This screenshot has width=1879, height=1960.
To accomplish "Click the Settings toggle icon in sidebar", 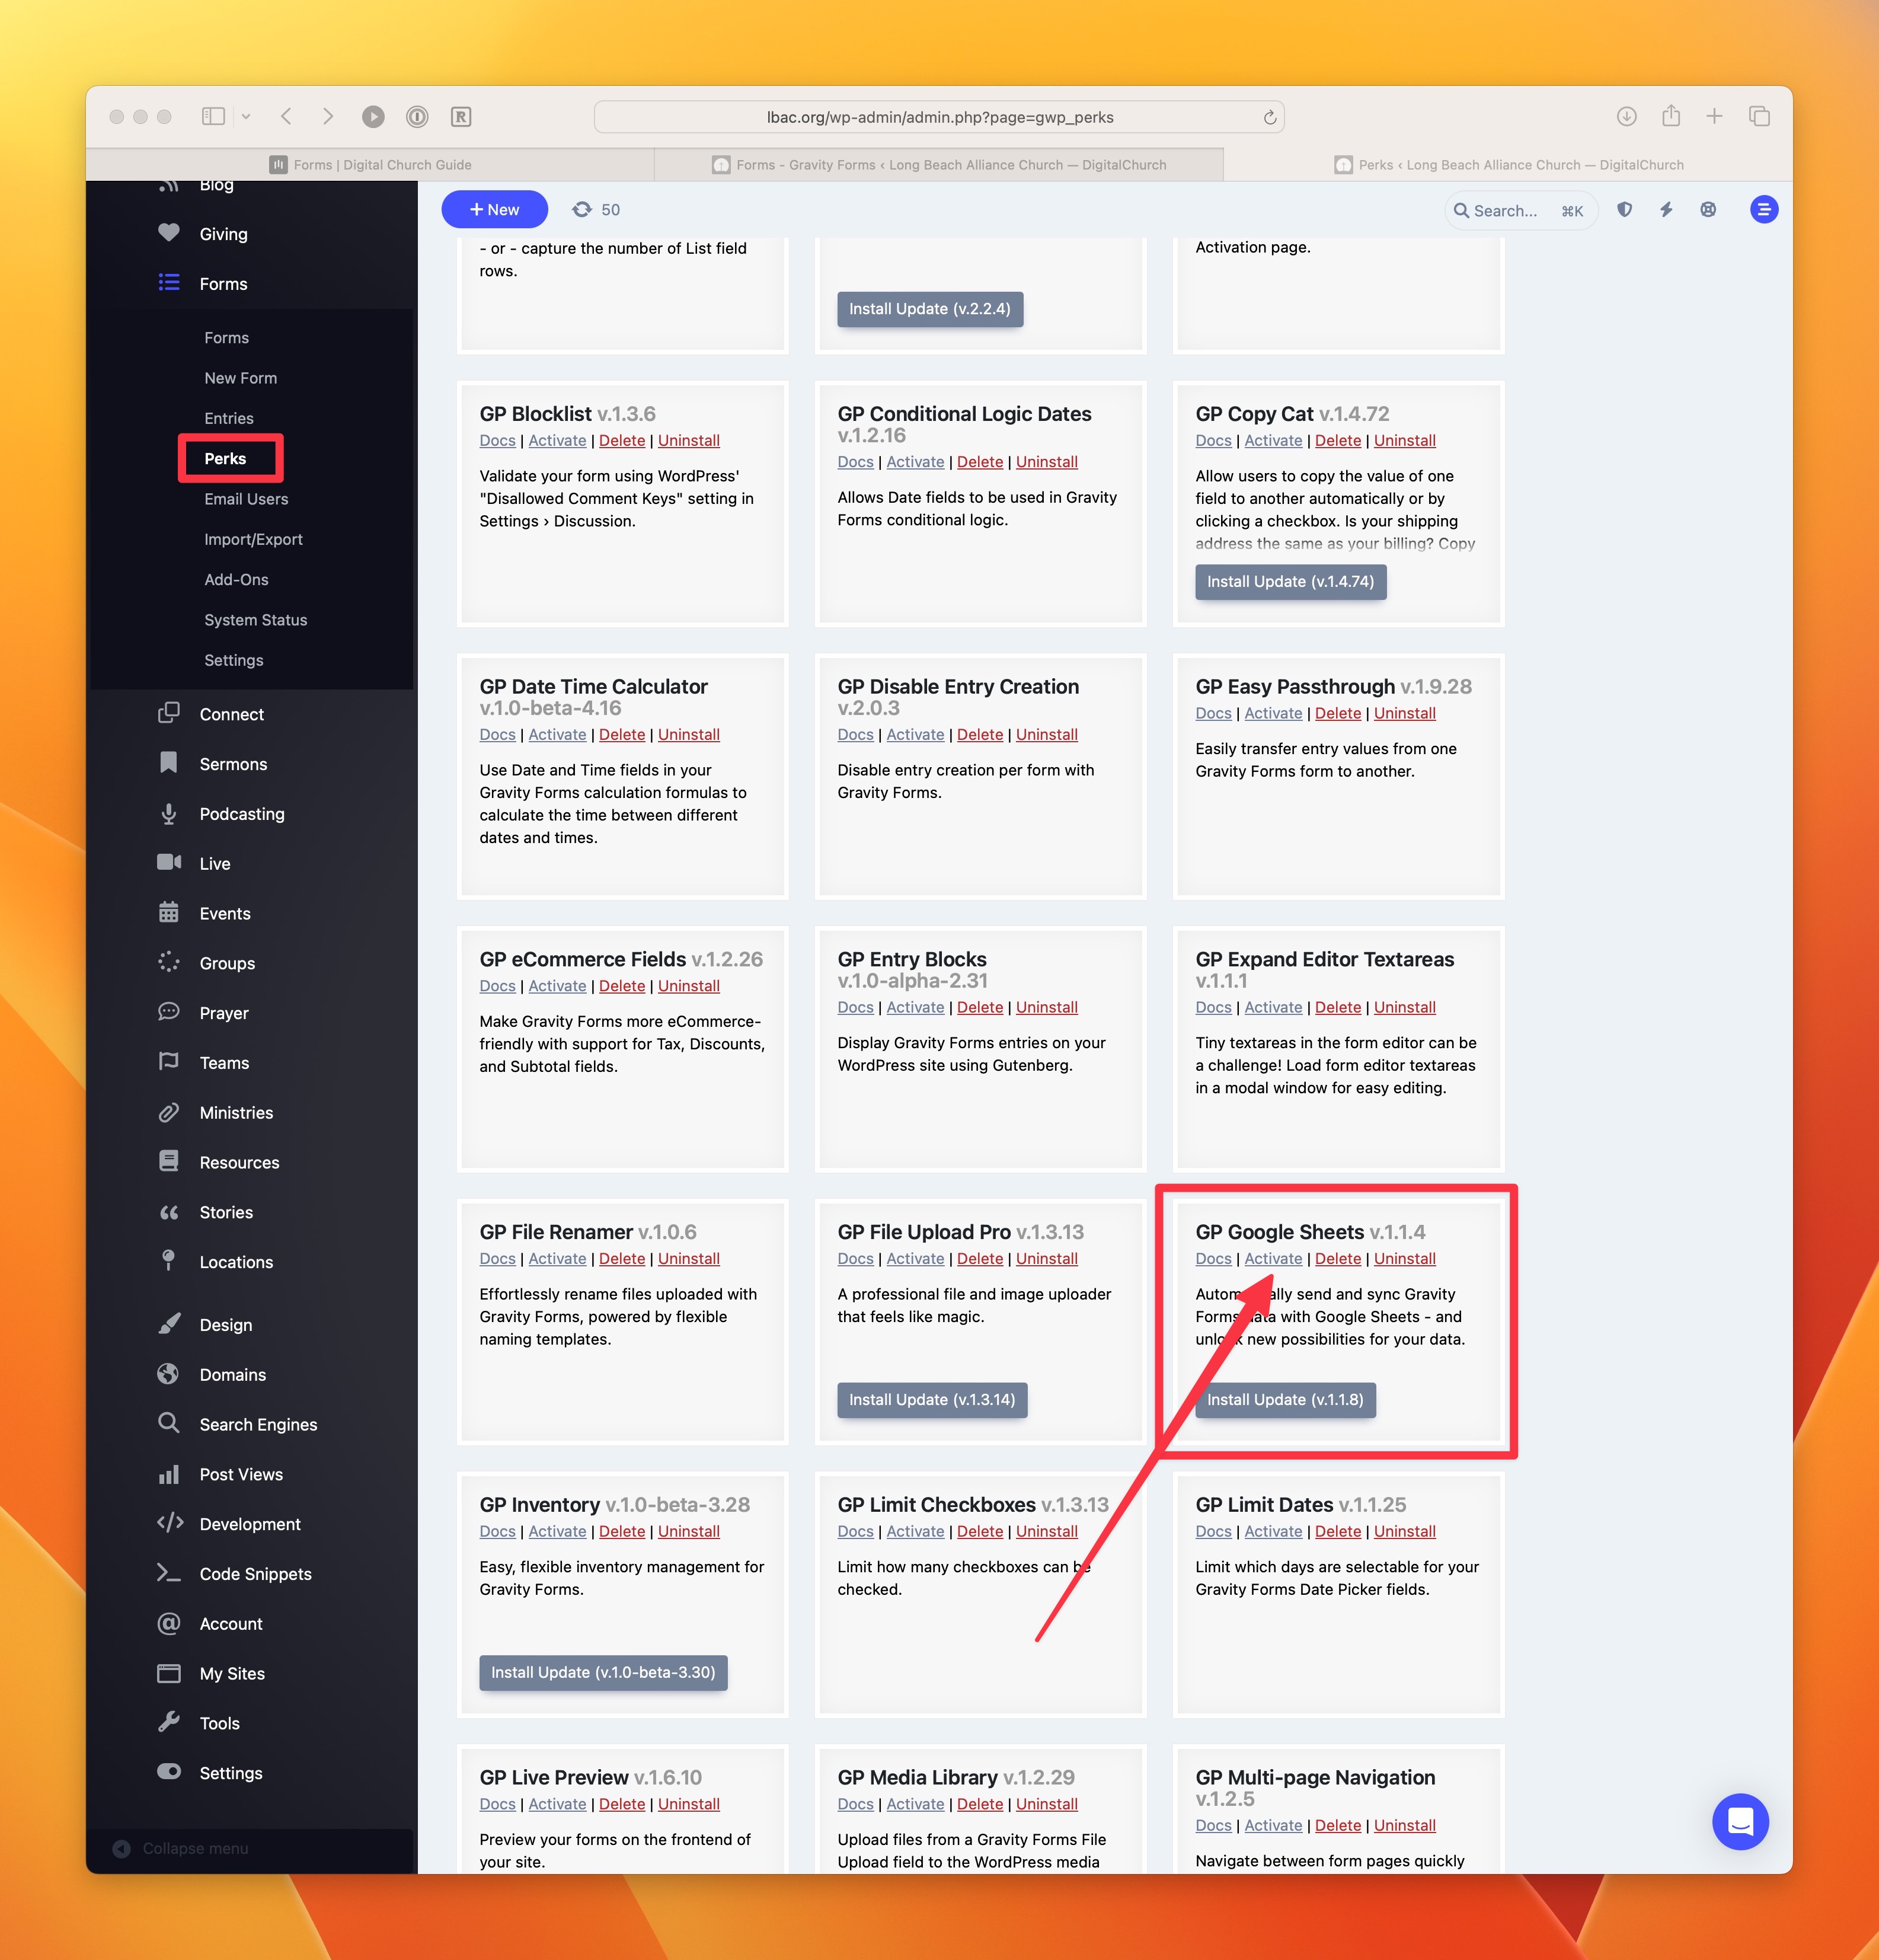I will (x=169, y=1771).
